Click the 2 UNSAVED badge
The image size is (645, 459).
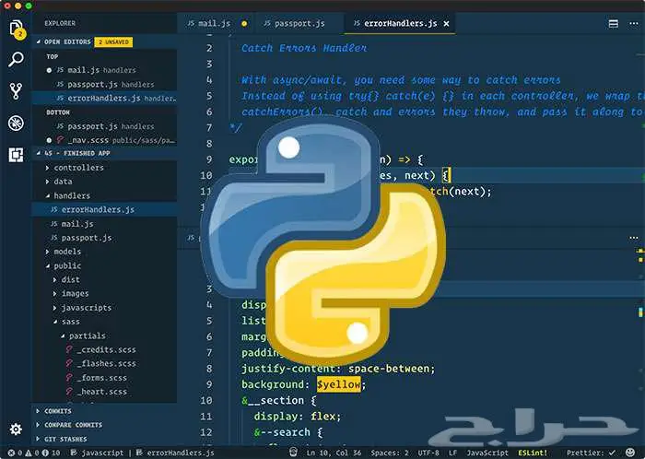(113, 42)
